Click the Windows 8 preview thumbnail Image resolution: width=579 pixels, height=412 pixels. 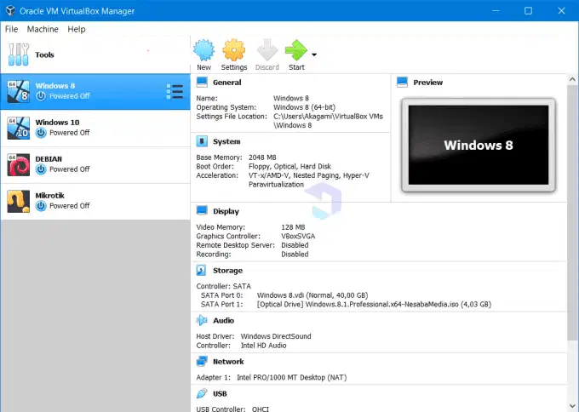click(x=479, y=145)
